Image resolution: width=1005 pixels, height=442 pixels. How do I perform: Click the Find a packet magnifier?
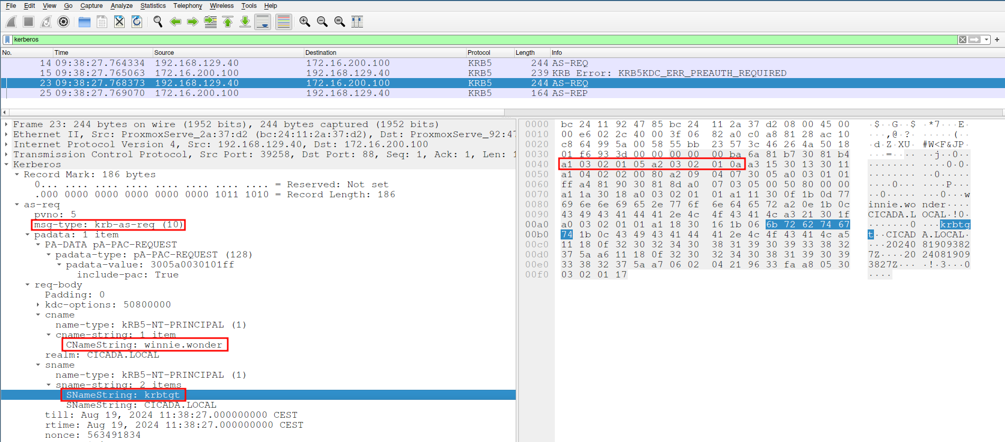(x=157, y=22)
